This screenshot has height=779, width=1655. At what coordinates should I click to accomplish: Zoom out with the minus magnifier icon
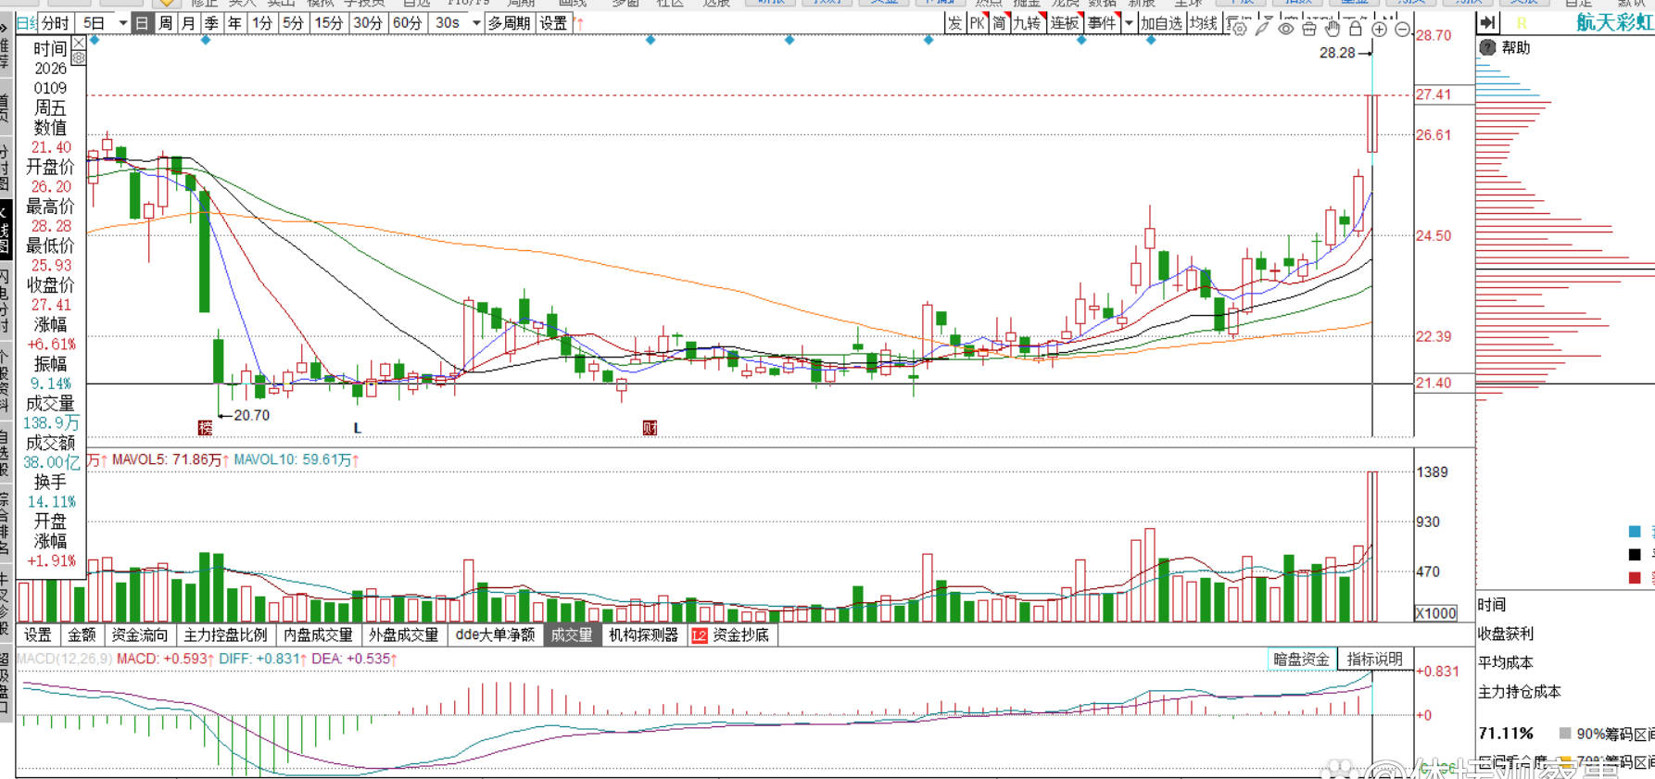(1402, 29)
